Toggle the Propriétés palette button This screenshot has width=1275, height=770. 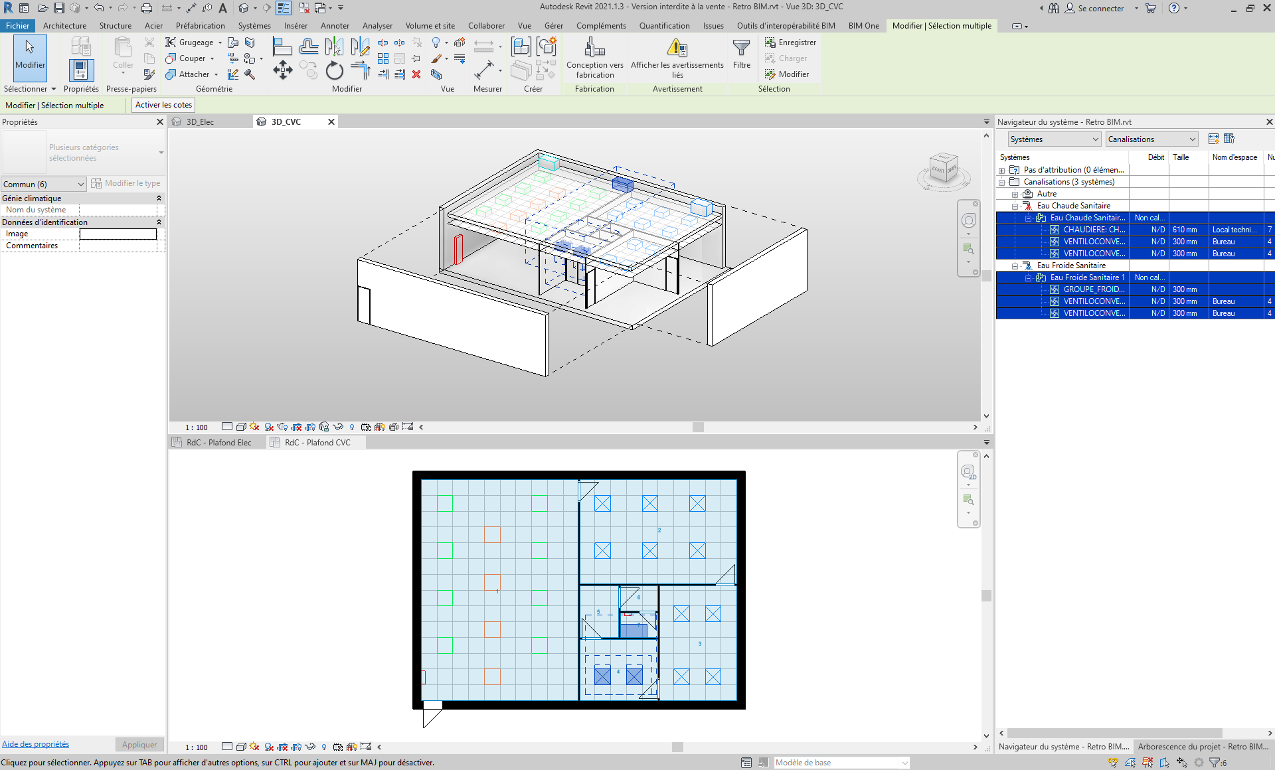point(81,69)
